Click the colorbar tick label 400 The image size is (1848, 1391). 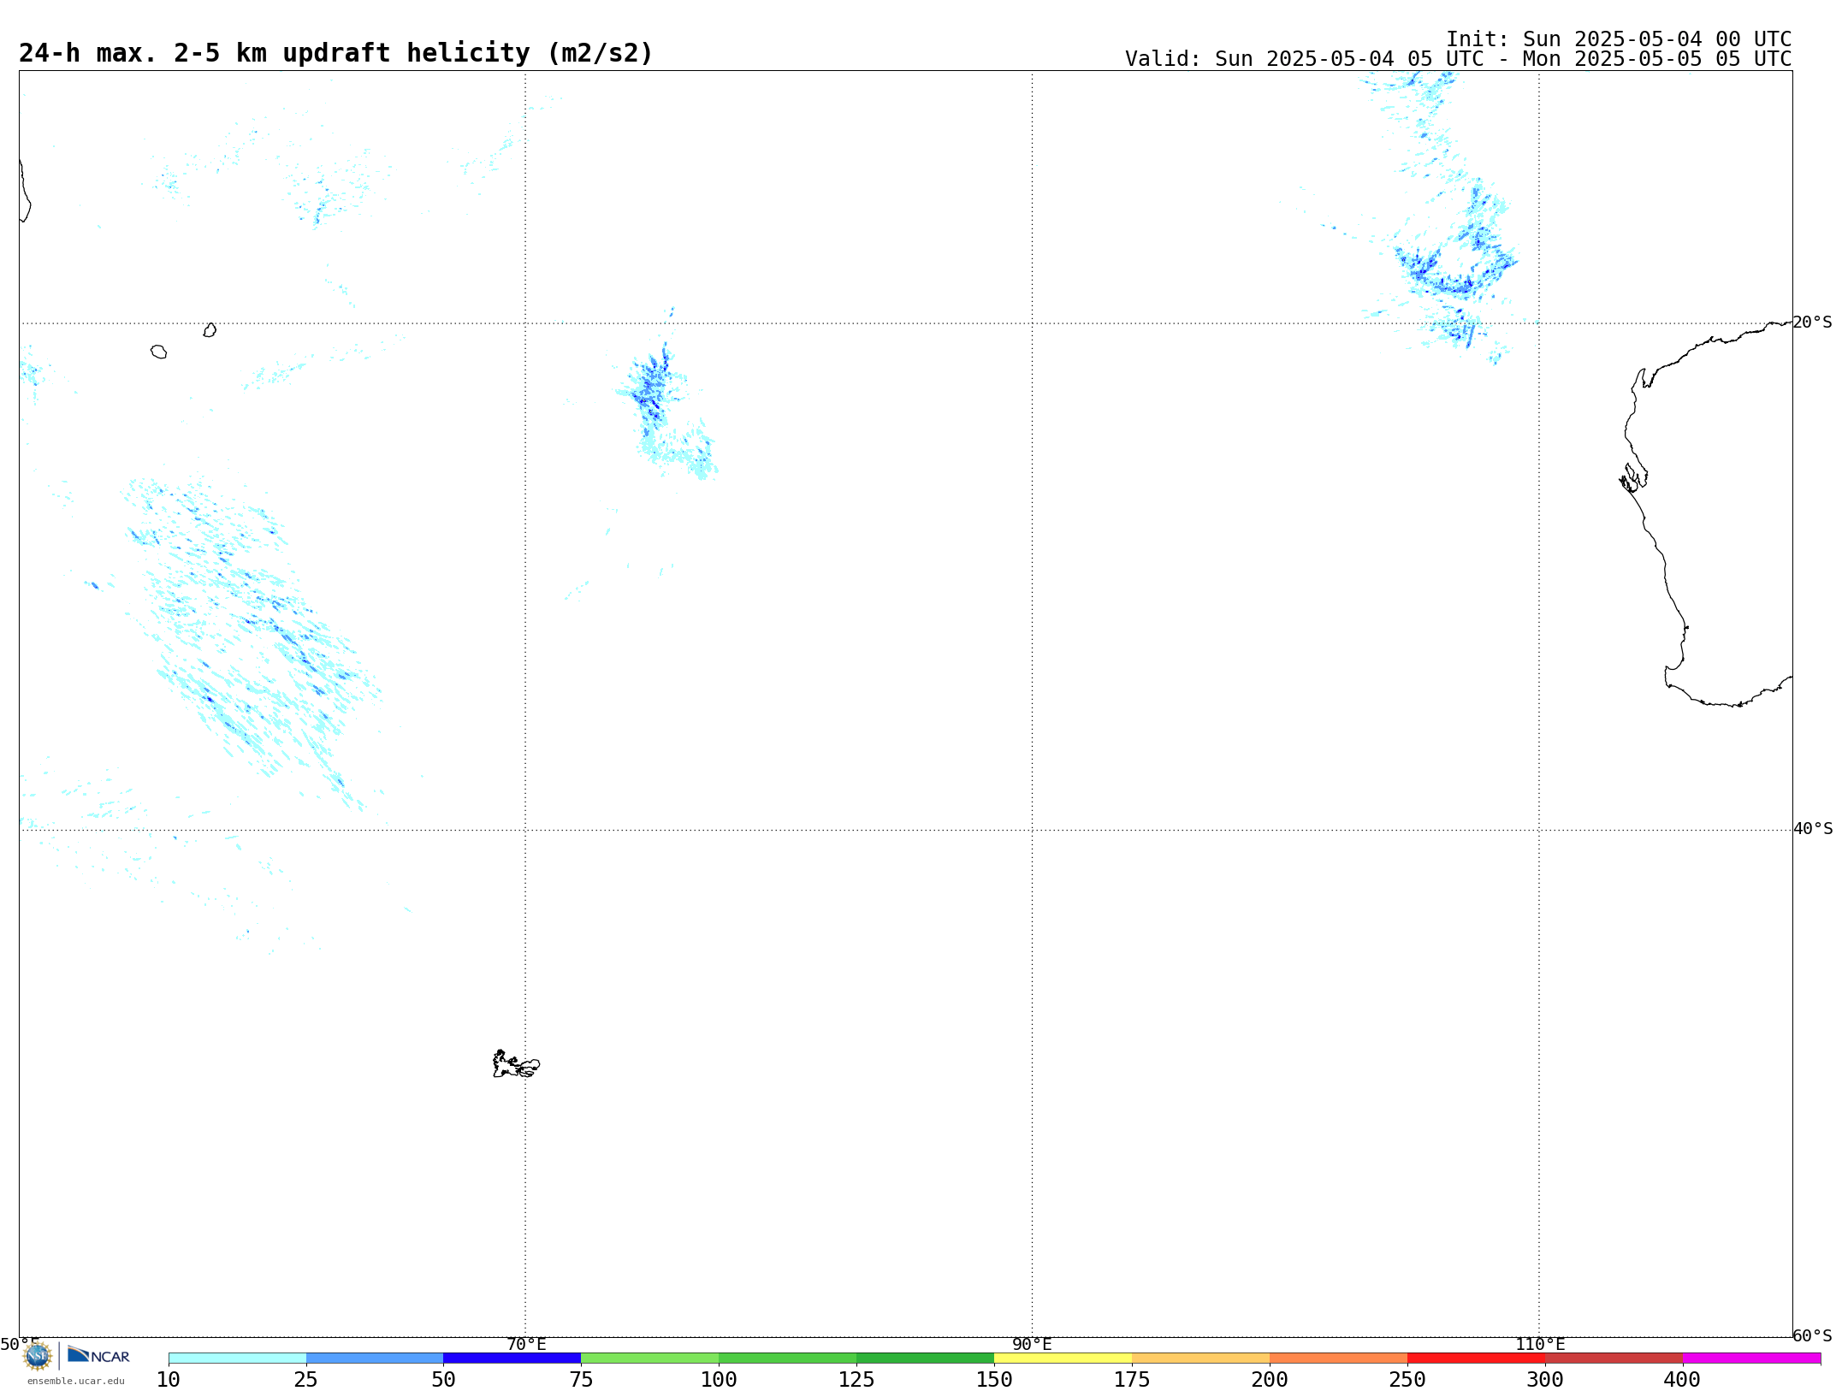1683,1379
